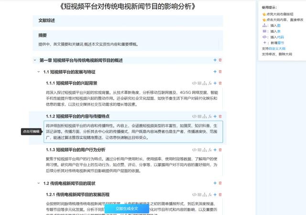
Task: Delete section 1.1 短视频平台的发展与特征
Action: (x=220, y=72)
